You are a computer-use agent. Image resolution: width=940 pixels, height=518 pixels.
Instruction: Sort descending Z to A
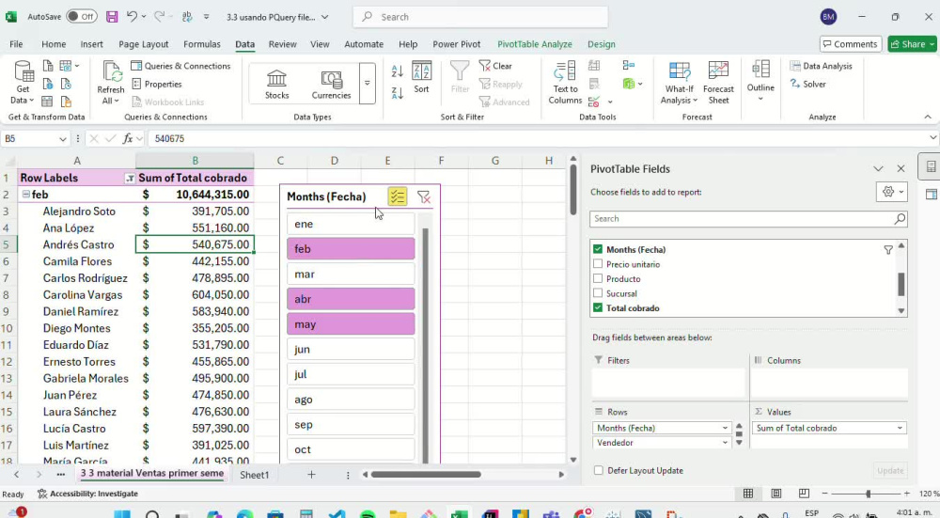coord(397,93)
